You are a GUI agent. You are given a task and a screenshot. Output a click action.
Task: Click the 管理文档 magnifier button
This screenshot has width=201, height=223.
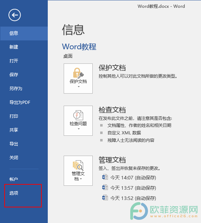tap(78, 171)
